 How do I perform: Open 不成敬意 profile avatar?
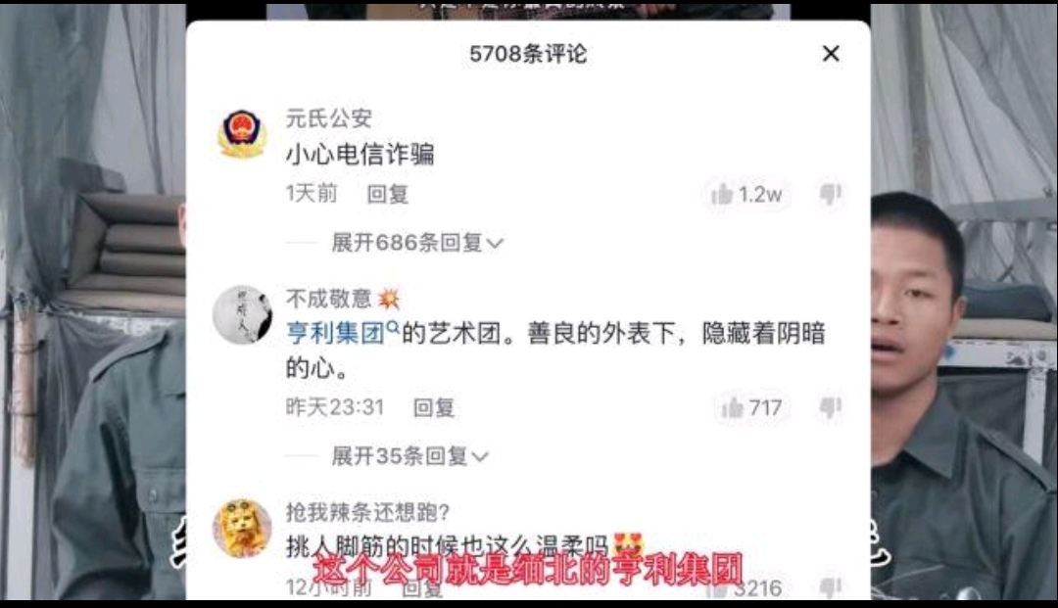pyautogui.click(x=242, y=315)
